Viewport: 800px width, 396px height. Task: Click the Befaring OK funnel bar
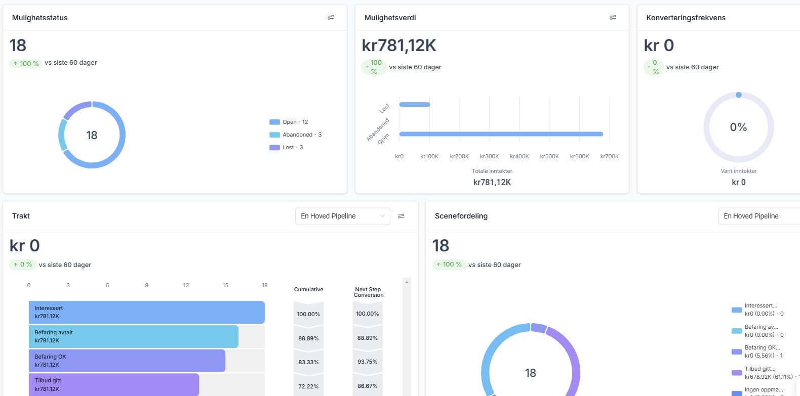(x=127, y=361)
